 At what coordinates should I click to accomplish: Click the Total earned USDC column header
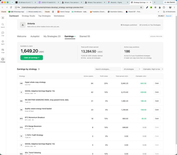(122, 76)
